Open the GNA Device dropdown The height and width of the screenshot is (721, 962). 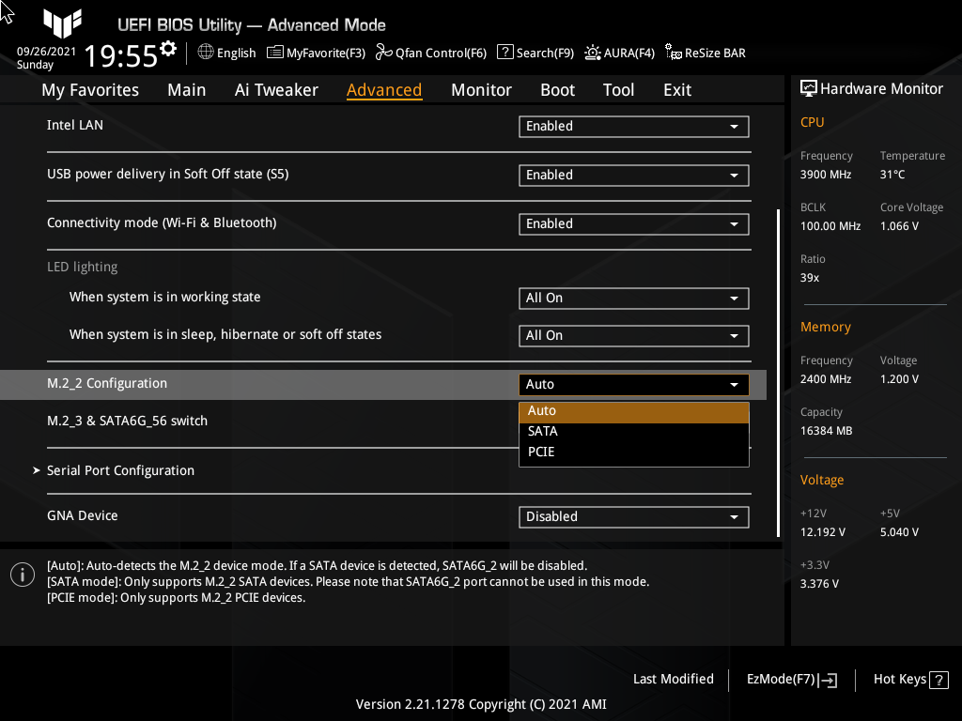coord(633,516)
